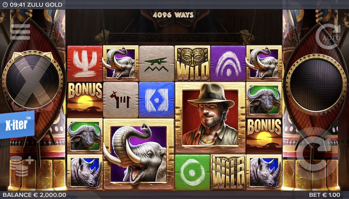This screenshot has height=199, width=349.
Task: Click the clock icon in top bar
Action: tap(5, 5)
